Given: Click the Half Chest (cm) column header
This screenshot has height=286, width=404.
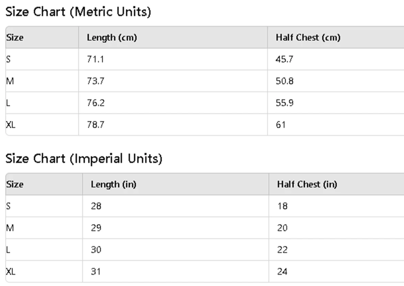Looking at the screenshot, I should pos(308,37).
